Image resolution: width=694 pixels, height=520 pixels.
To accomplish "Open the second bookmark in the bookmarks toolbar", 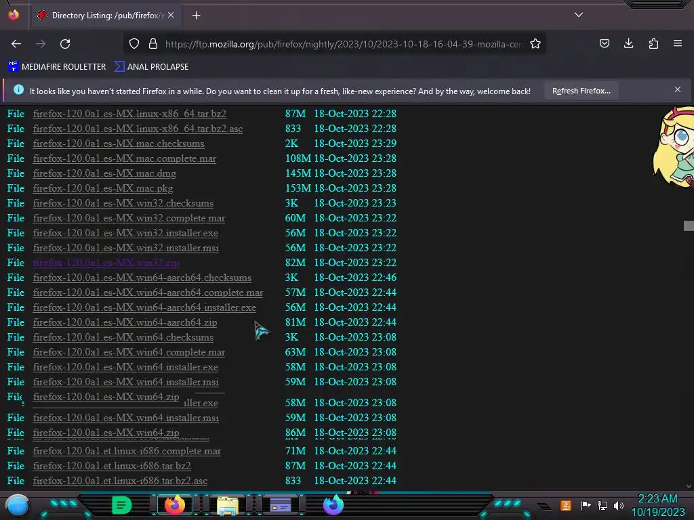I will [152, 67].
